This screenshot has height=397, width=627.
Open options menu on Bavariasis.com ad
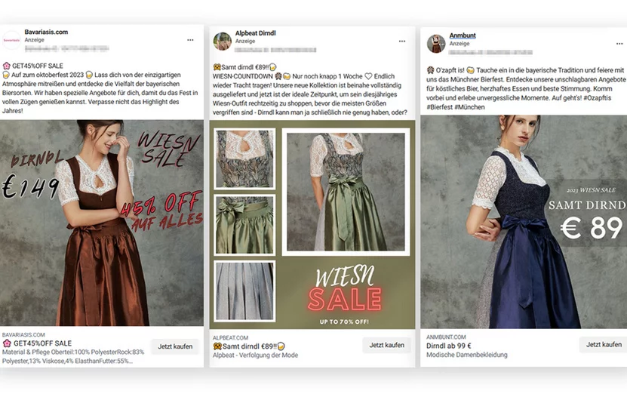coord(190,39)
